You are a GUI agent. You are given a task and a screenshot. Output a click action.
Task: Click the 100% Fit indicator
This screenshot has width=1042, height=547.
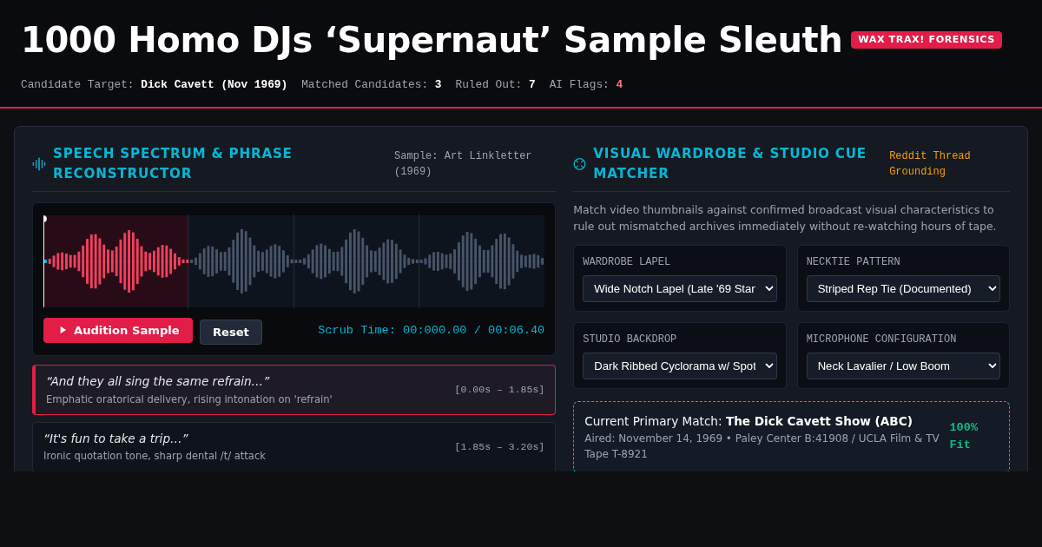click(964, 436)
